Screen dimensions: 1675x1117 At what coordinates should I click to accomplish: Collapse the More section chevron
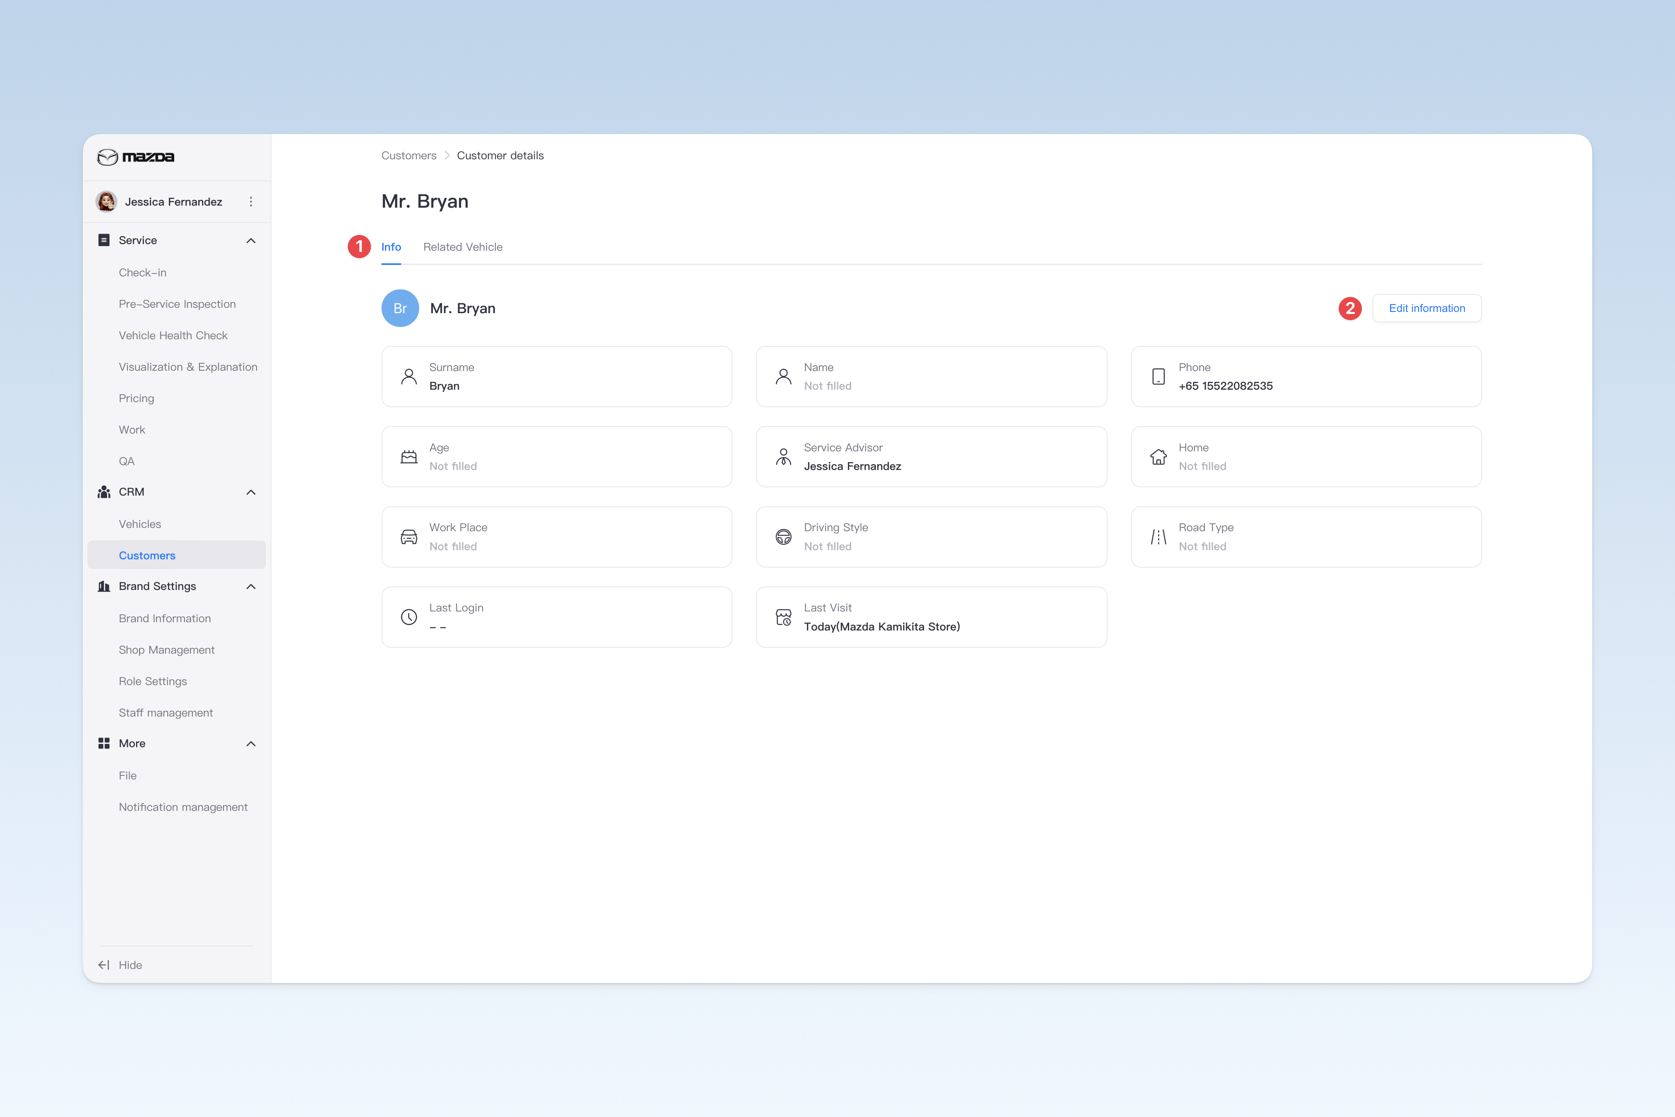(x=251, y=744)
